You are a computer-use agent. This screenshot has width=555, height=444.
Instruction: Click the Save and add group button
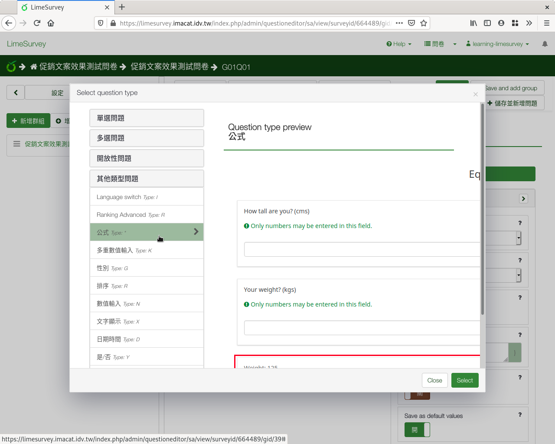pos(511,88)
